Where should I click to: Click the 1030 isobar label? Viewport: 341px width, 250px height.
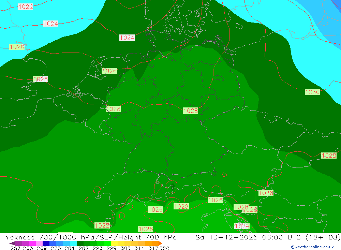[312, 92]
